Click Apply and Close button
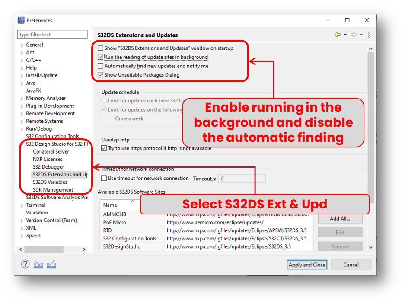Image resolution: width=405 pixels, height=304 pixels. [307, 265]
